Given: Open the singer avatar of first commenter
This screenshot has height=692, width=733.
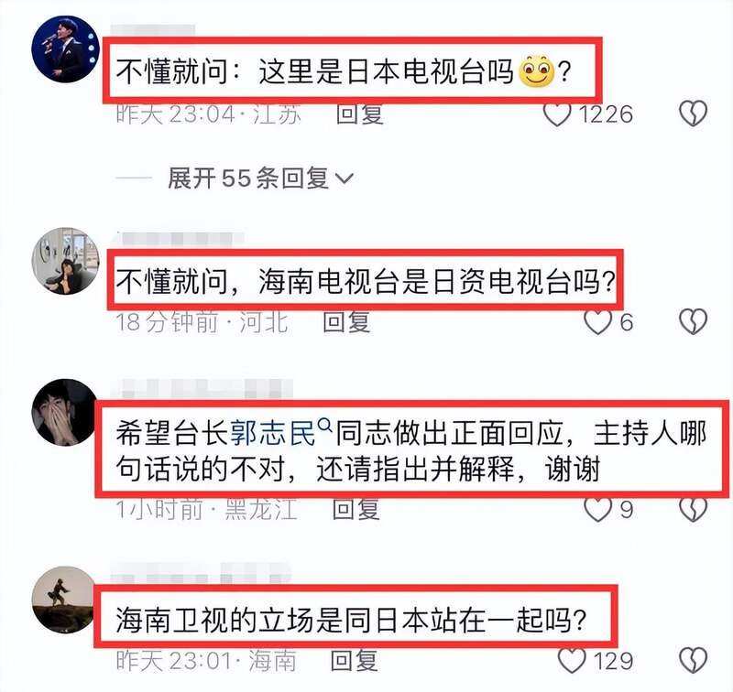Looking at the screenshot, I should point(65,49).
